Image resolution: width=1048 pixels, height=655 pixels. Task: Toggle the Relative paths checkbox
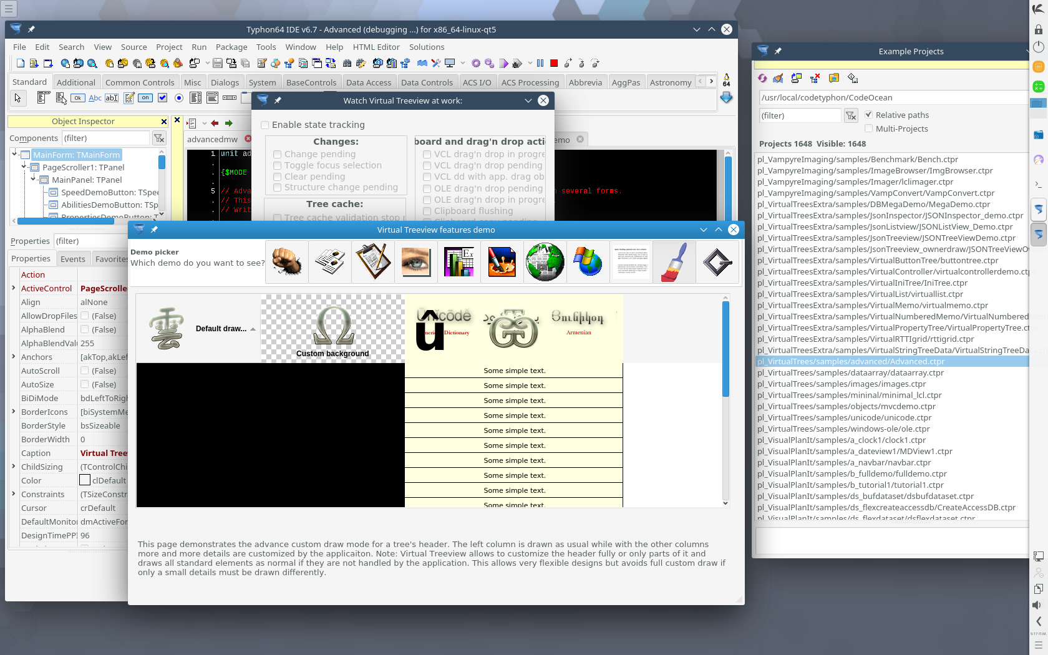tap(868, 115)
